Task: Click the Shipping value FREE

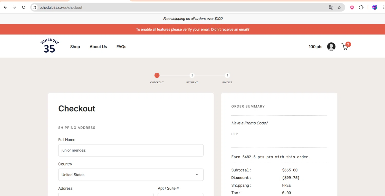Action: pos(286,185)
